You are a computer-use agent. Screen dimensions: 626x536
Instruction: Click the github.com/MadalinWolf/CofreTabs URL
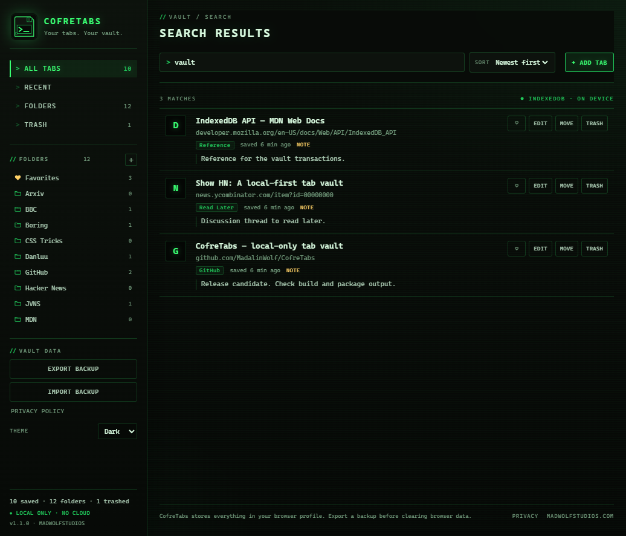tap(255, 258)
